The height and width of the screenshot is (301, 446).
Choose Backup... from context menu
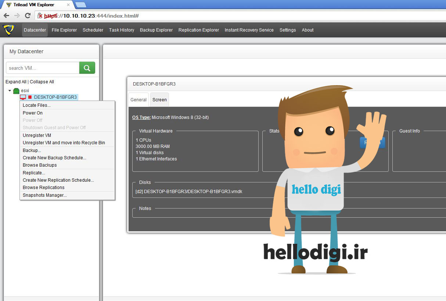[x=67, y=150]
